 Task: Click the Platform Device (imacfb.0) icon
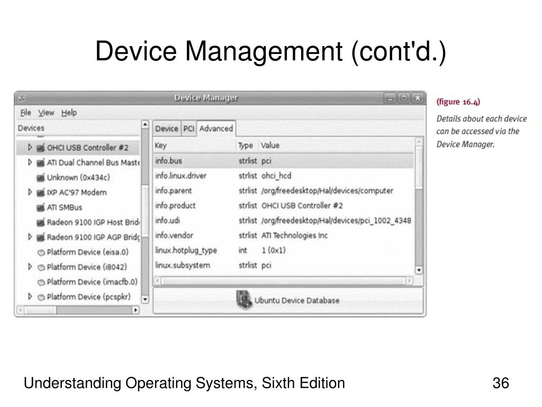coord(41,282)
